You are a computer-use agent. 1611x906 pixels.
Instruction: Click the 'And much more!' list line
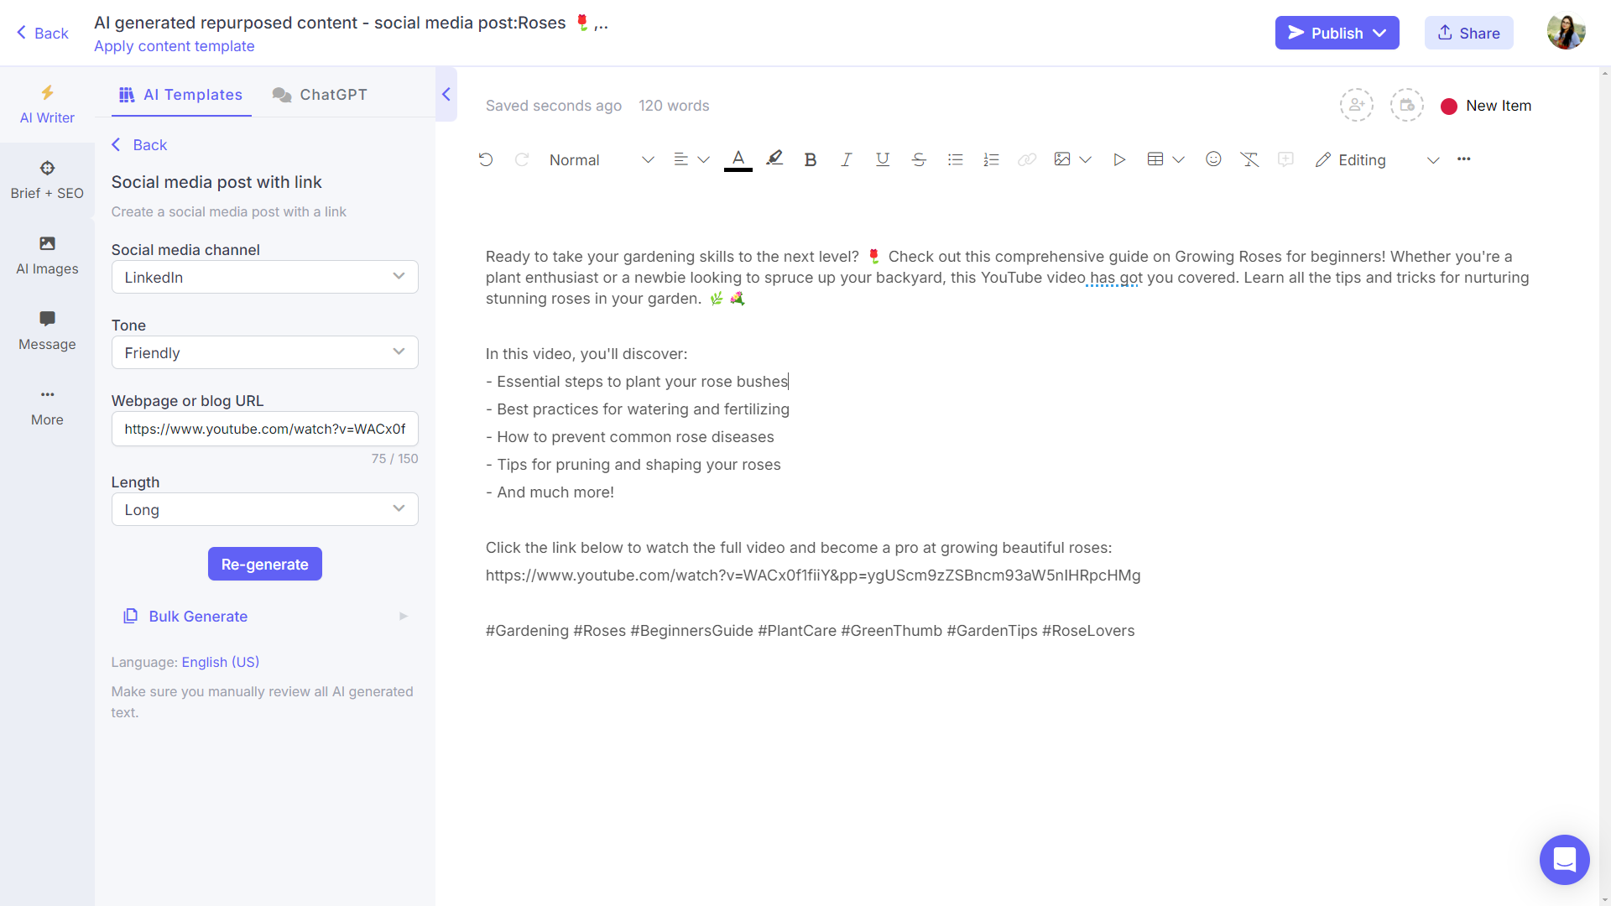pos(550,492)
